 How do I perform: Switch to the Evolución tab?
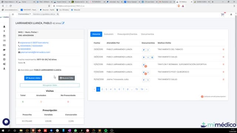pos(109,34)
